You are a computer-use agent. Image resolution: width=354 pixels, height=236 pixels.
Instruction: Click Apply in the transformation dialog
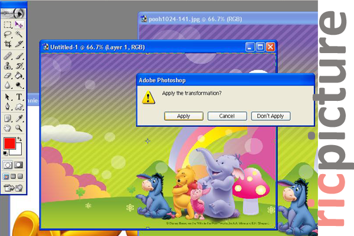coord(183,116)
